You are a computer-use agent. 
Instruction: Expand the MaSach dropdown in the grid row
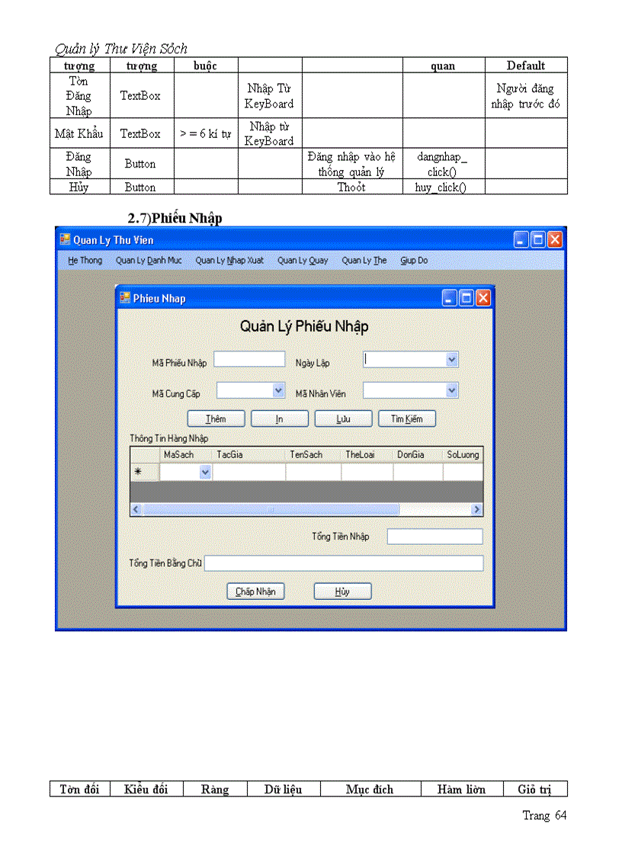point(204,472)
